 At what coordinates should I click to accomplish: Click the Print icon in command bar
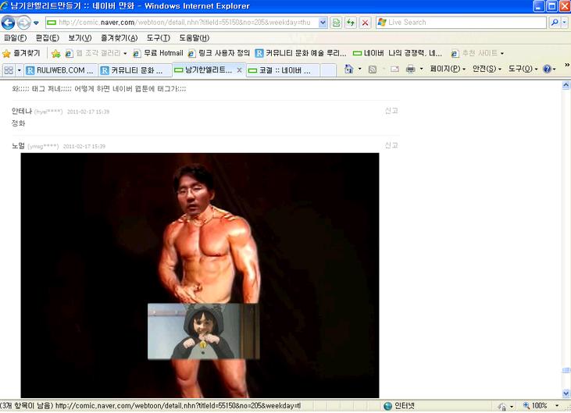point(410,69)
